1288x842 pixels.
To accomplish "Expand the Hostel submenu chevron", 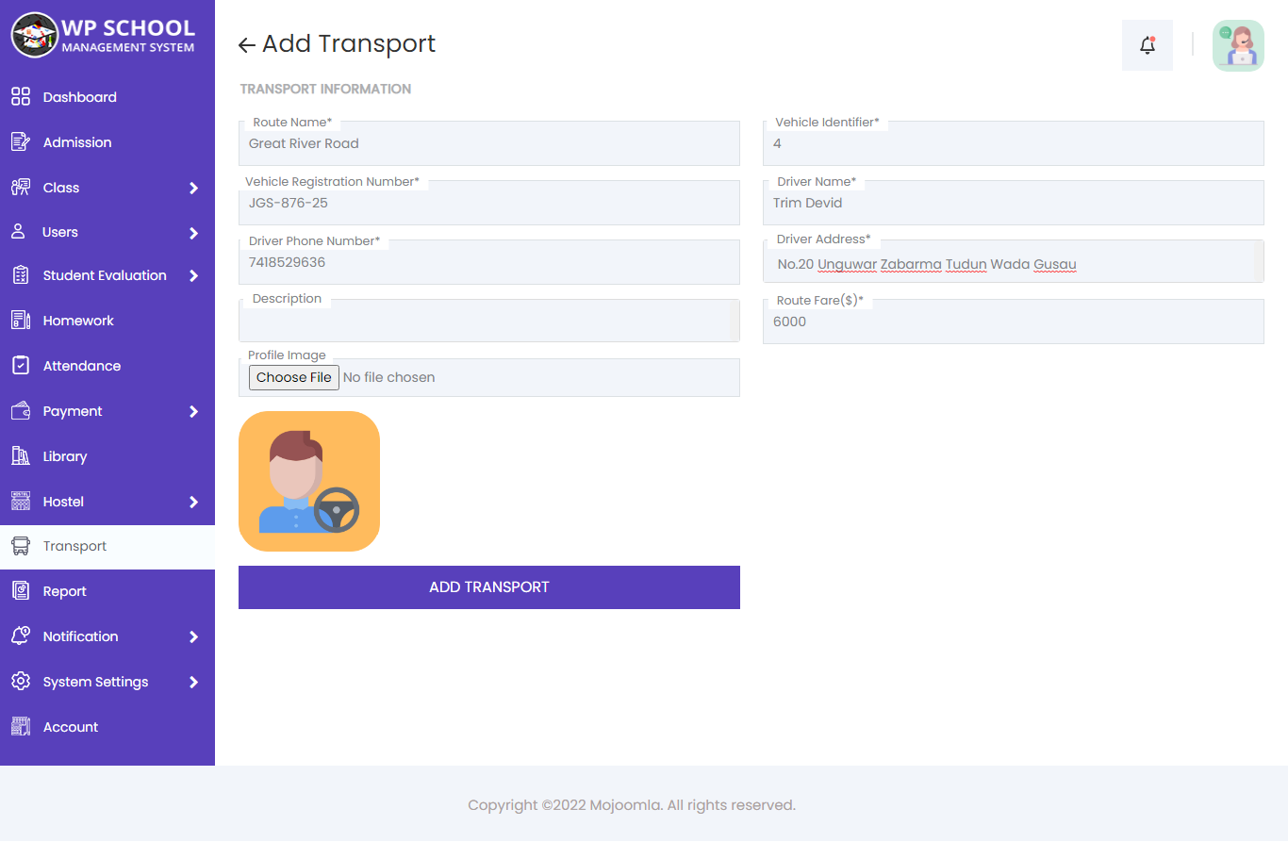I will [x=193, y=502].
